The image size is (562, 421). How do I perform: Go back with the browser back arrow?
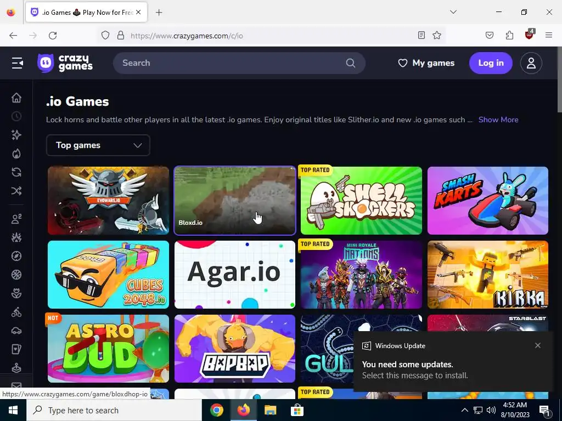coord(13,36)
